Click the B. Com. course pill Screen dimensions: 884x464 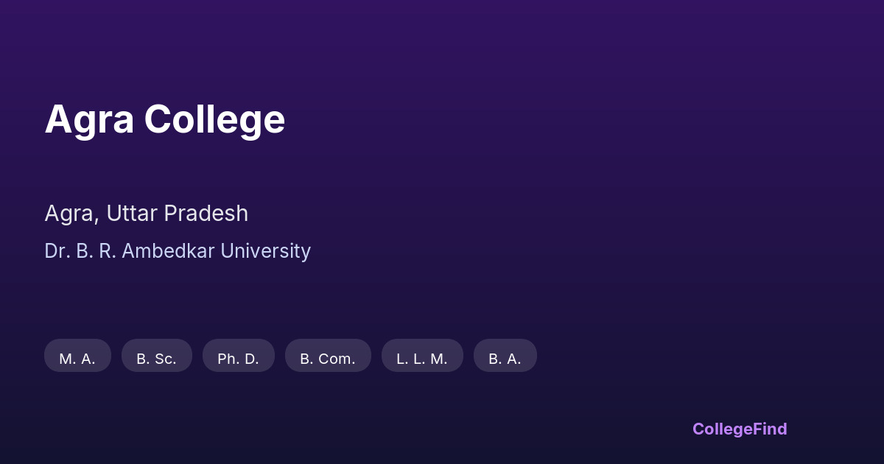click(x=328, y=356)
